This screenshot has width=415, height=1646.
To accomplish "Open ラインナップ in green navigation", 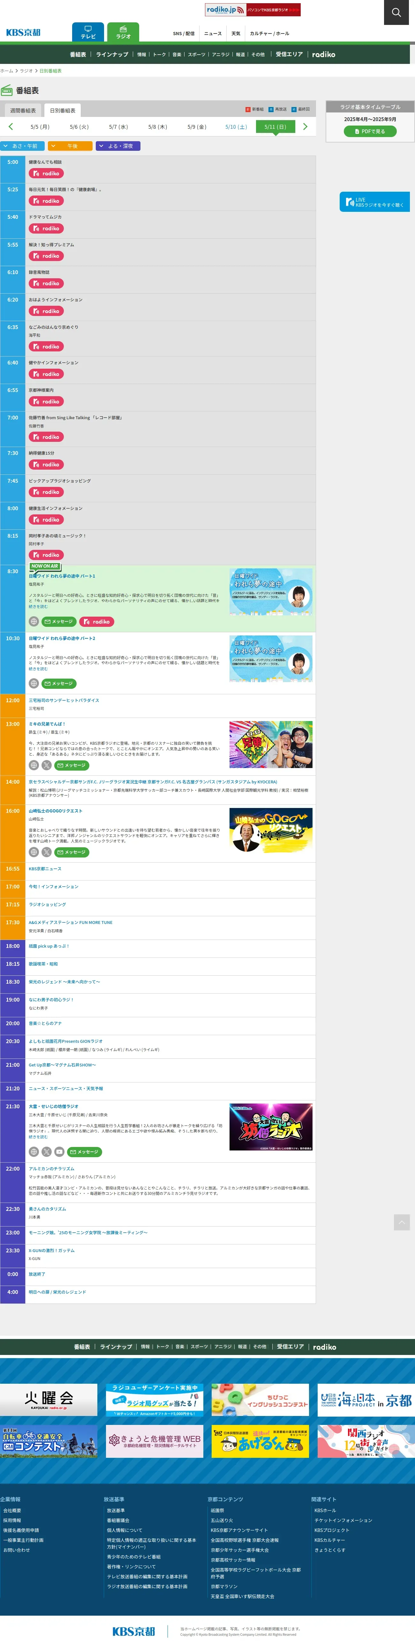I will pos(112,54).
